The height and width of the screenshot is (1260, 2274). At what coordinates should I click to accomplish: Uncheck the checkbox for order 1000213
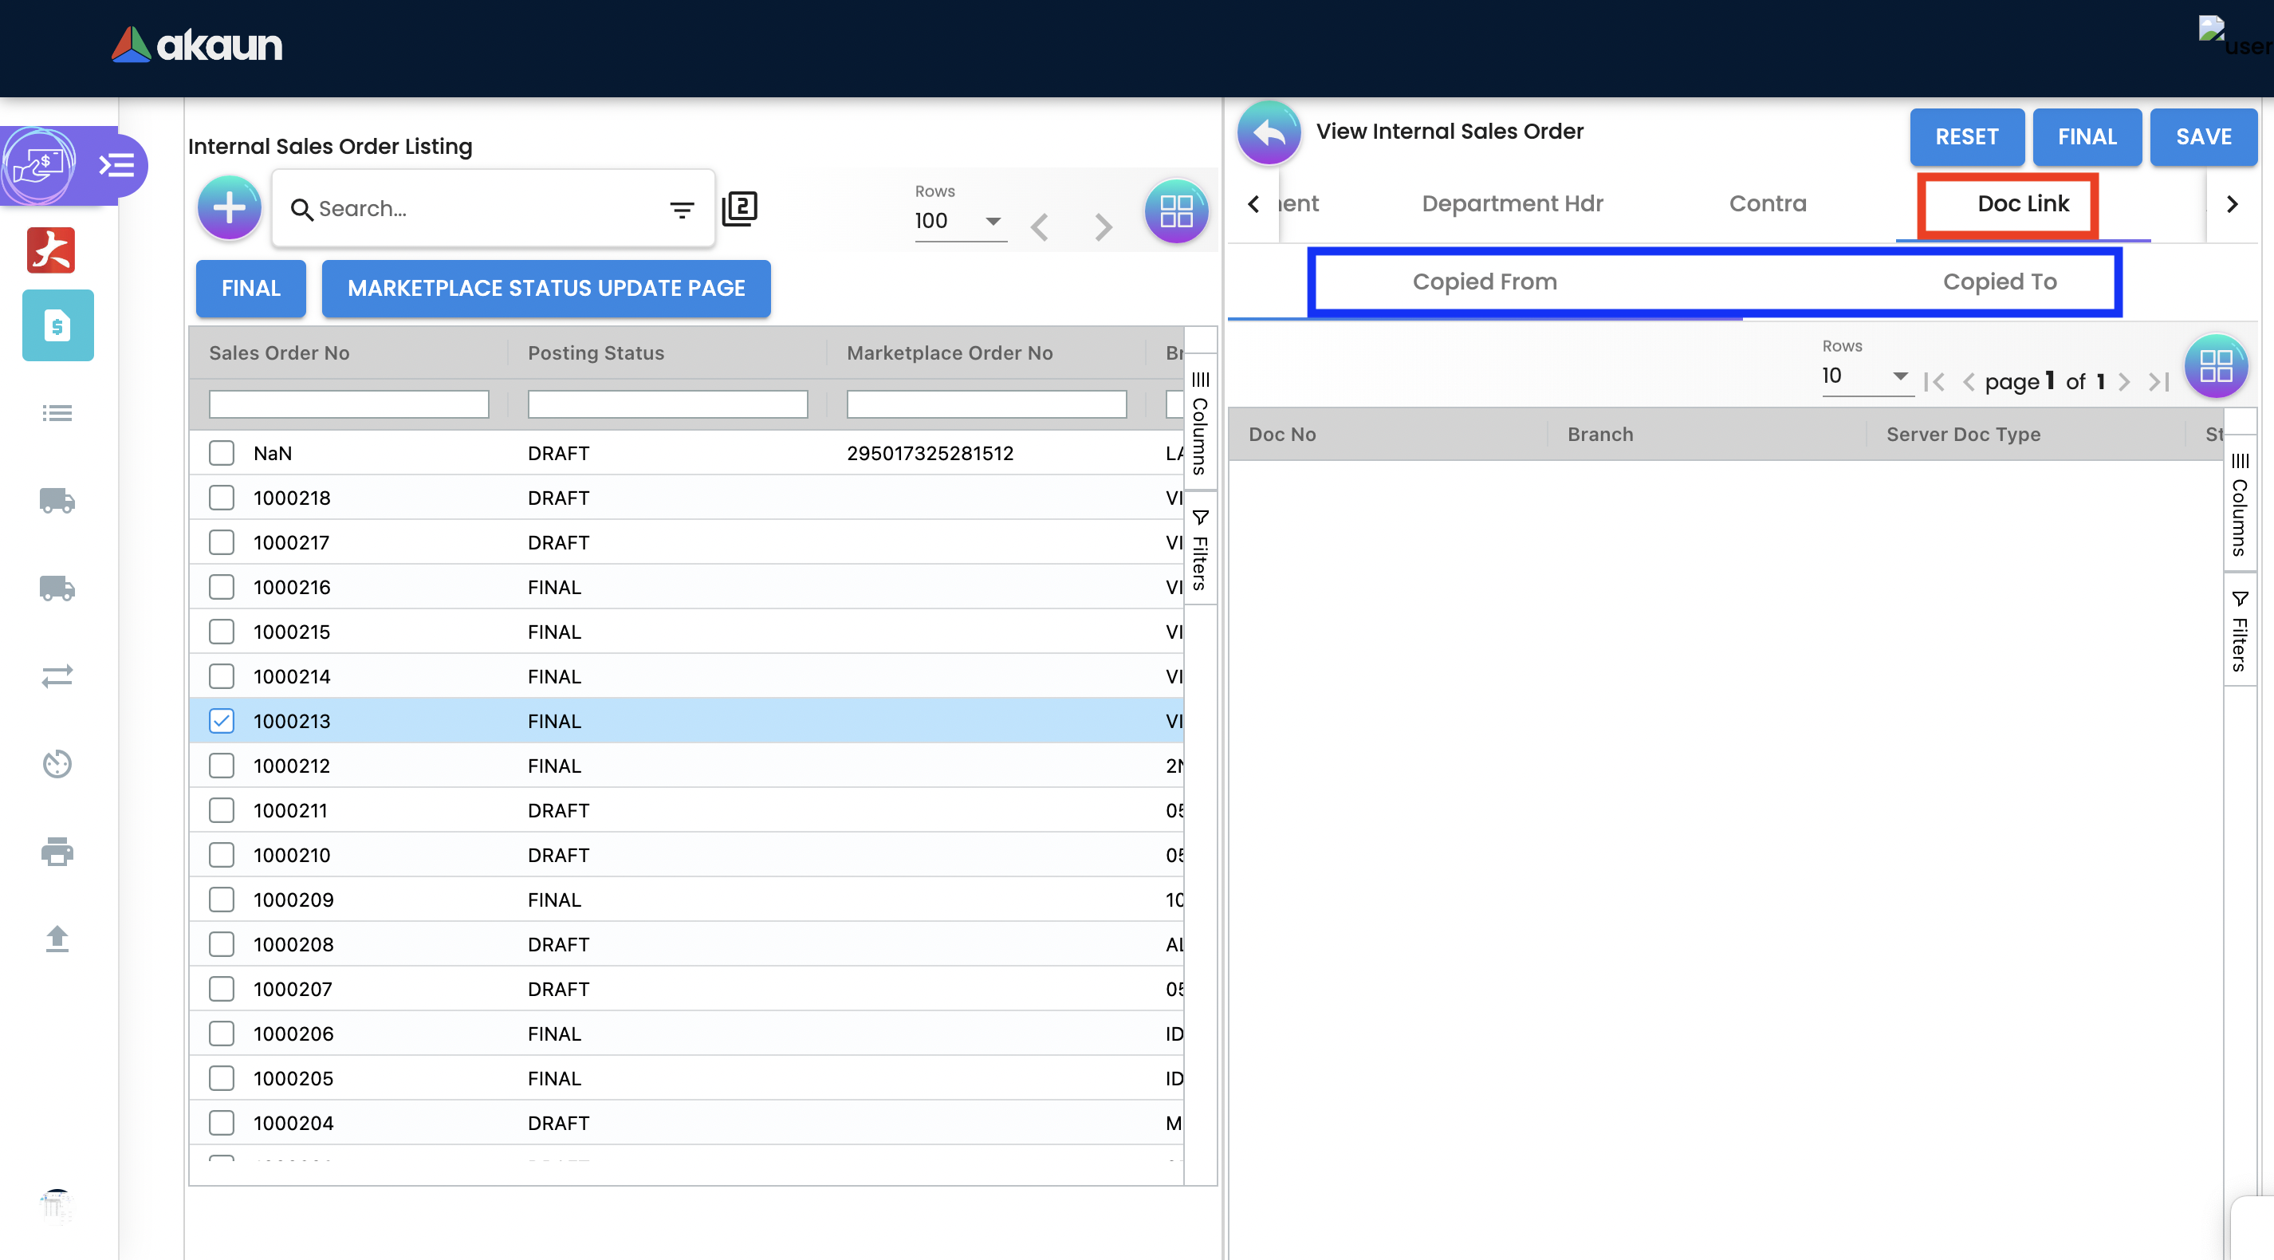pyautogui.click(x=221, y=720)
